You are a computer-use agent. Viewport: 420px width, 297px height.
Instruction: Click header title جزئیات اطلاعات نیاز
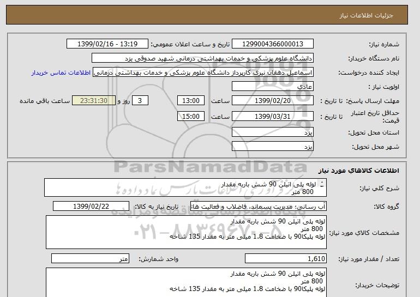pyautogui.click(x=366, y=15)
